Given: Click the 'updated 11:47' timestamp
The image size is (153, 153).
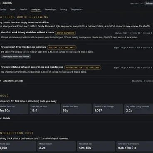Looking at the screenshot, I should click(x=137, y=3).
